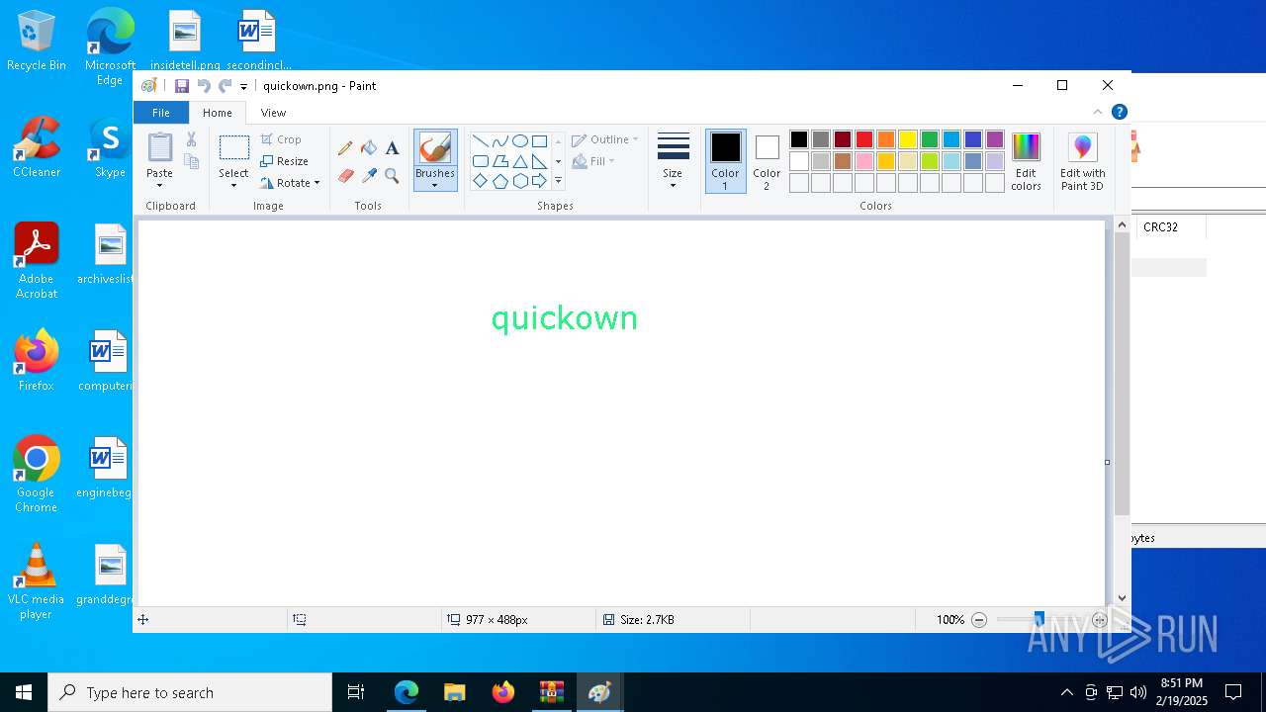Click the Copy icon in Clipboard
This screenshot has width=1266, height=712.
pos(191,161)
